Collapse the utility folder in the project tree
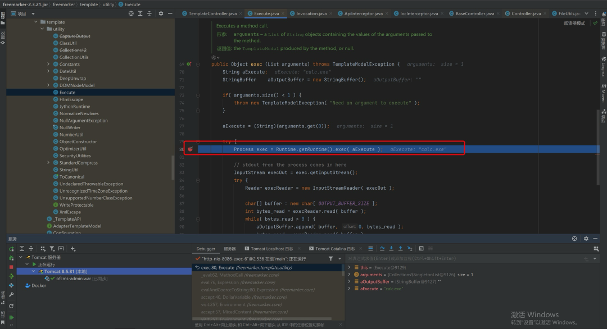The height and width of the screenshot is (329, 607). point(42,29)
